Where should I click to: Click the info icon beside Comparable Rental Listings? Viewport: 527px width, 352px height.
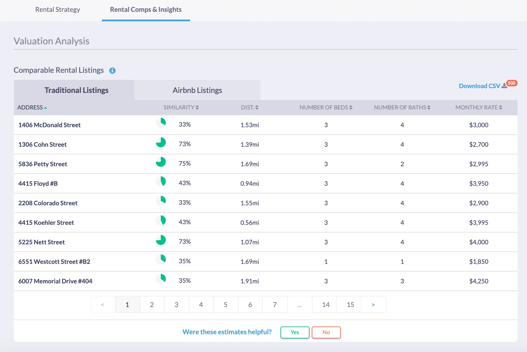[112, 70]
